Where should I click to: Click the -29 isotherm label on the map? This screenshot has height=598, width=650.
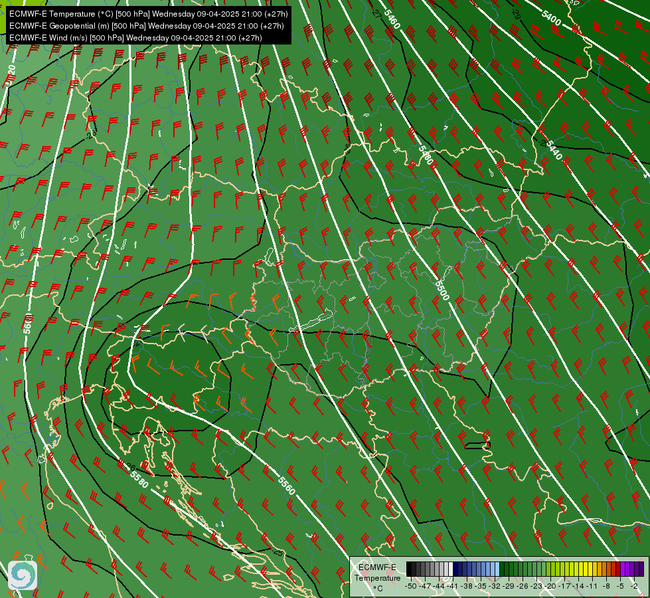515,14
